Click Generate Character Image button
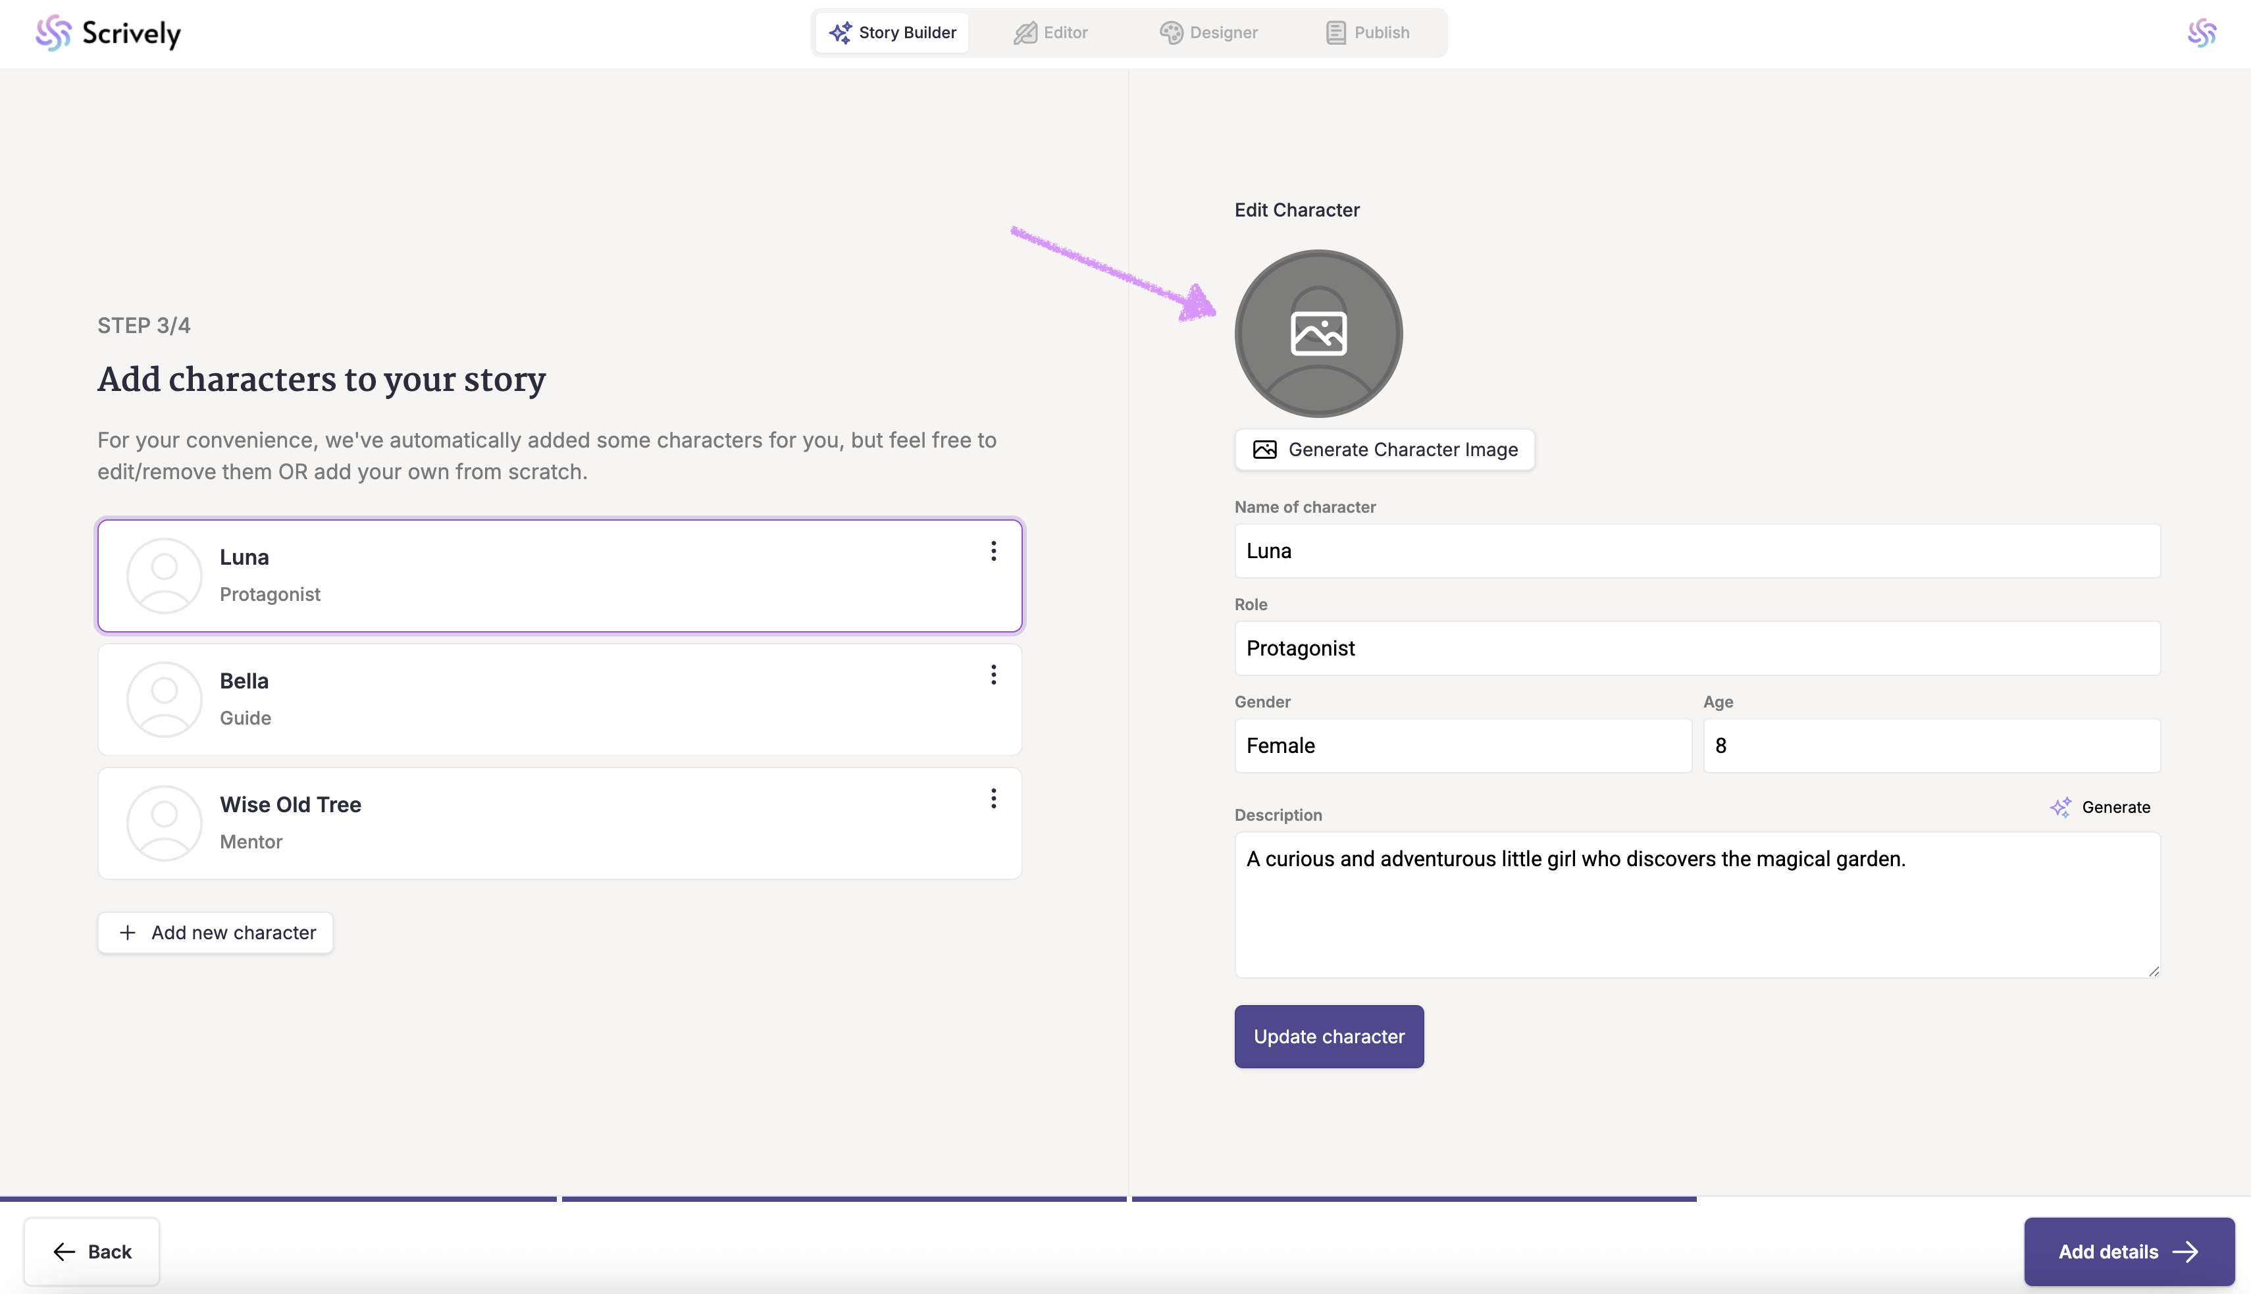Image resolution: width=2251 pixels, height=1294 pixels. [1384, 450]
